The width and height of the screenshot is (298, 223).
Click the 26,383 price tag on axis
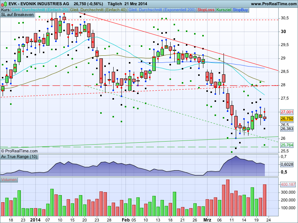pos(287,129)
